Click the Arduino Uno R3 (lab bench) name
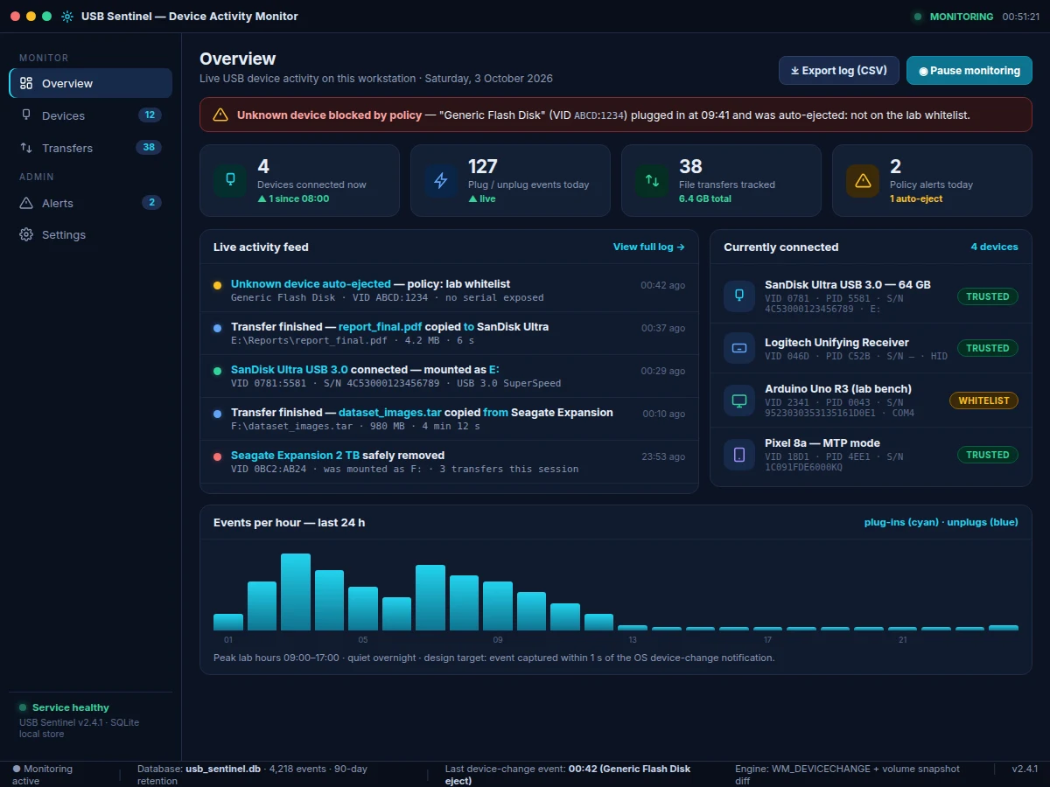This screenshot has height=787, width=1050. click(838, 388)
